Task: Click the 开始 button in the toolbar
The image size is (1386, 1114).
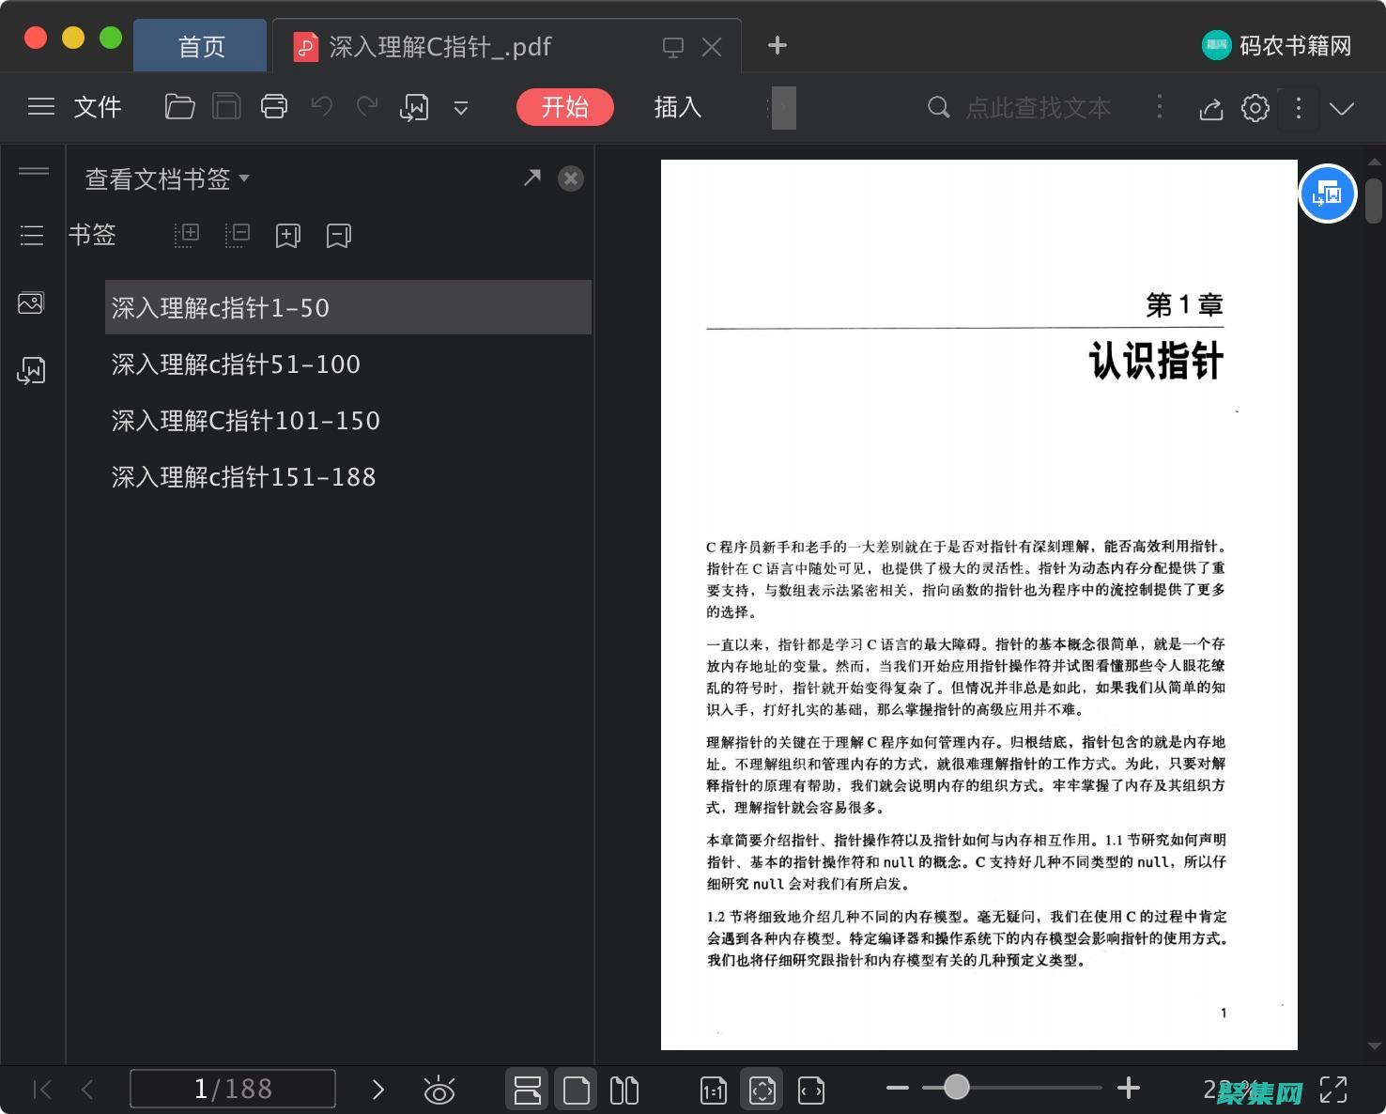Action: coord(564,107)
